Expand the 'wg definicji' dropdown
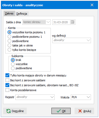The image size is (99, 118). pyautogui.click(x=72, y=40)
